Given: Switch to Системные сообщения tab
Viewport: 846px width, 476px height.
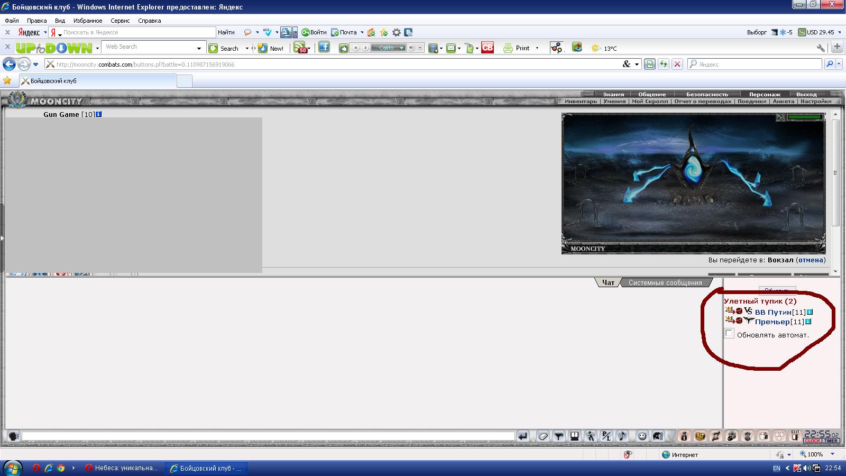Looking at the screenshot, I should [x=665, y=282].
